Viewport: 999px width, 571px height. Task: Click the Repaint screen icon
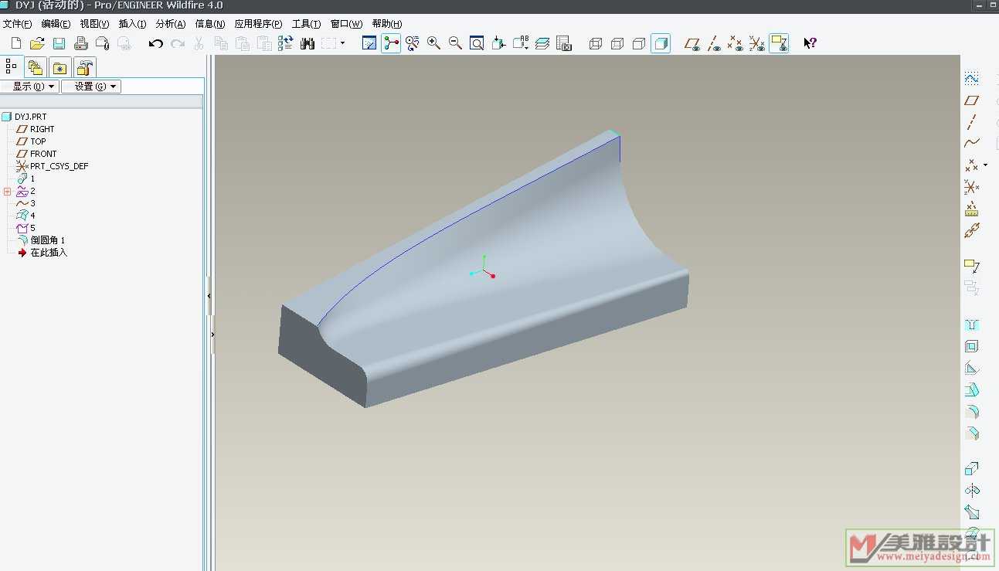369,43
